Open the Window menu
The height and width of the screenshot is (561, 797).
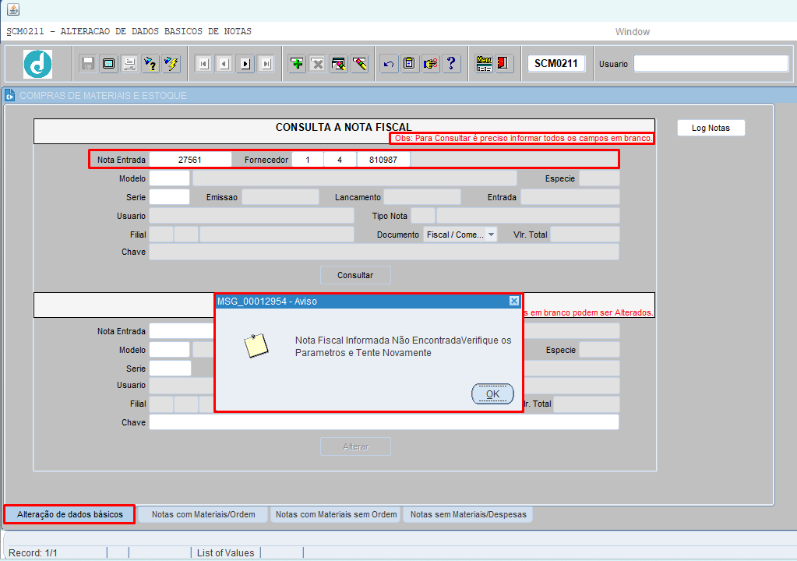pos(632,32)
